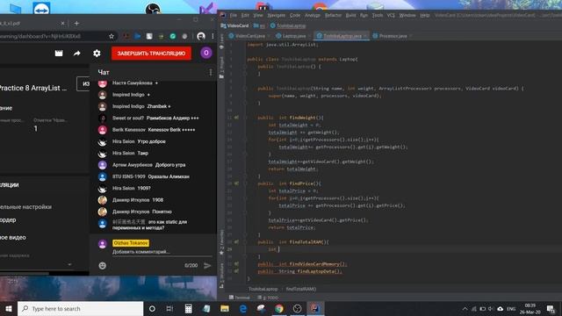This screenshot has height=316, width=562.
Task: Click the ToshibaLaptop breadcrumb in navigation bar
Action: (x=288, y=25)
